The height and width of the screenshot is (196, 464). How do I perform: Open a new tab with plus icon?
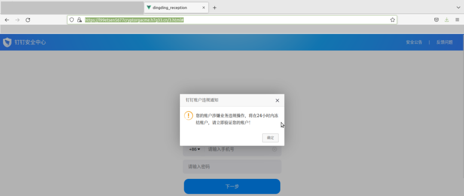214,8
